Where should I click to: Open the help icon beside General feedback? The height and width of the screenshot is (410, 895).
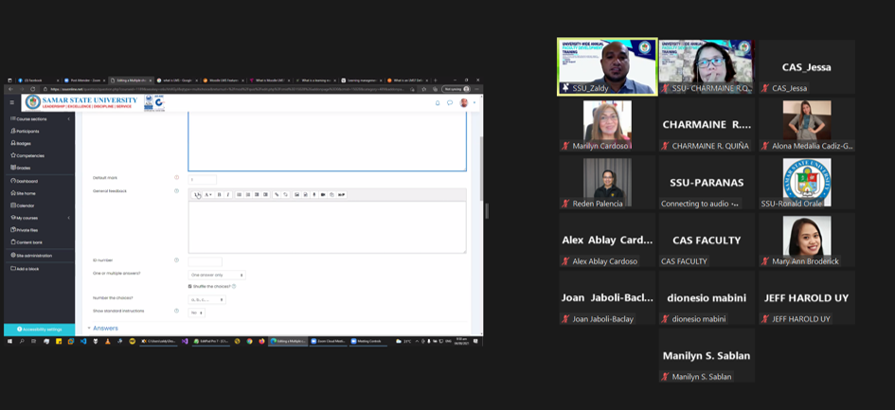click(176, 191)
